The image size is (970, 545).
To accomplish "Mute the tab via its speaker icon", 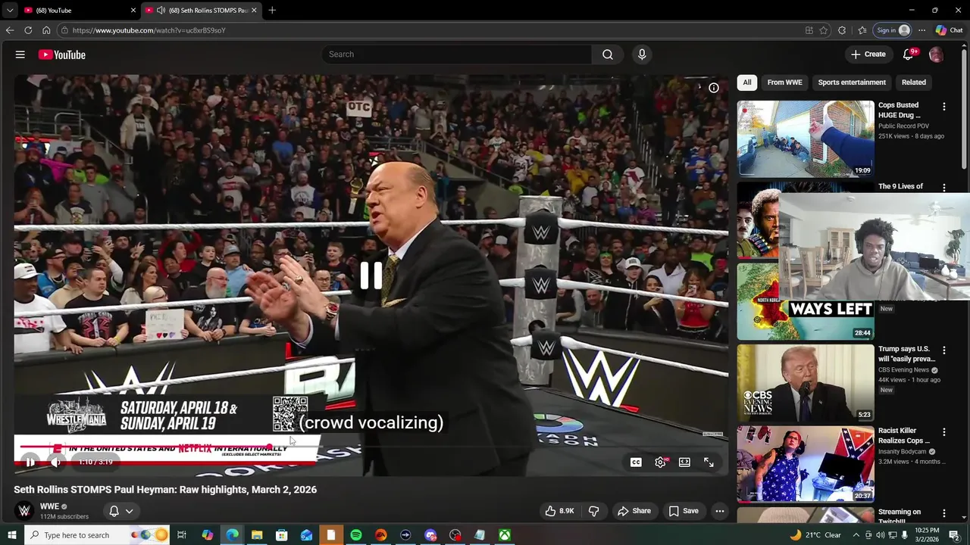I will 161,10.
